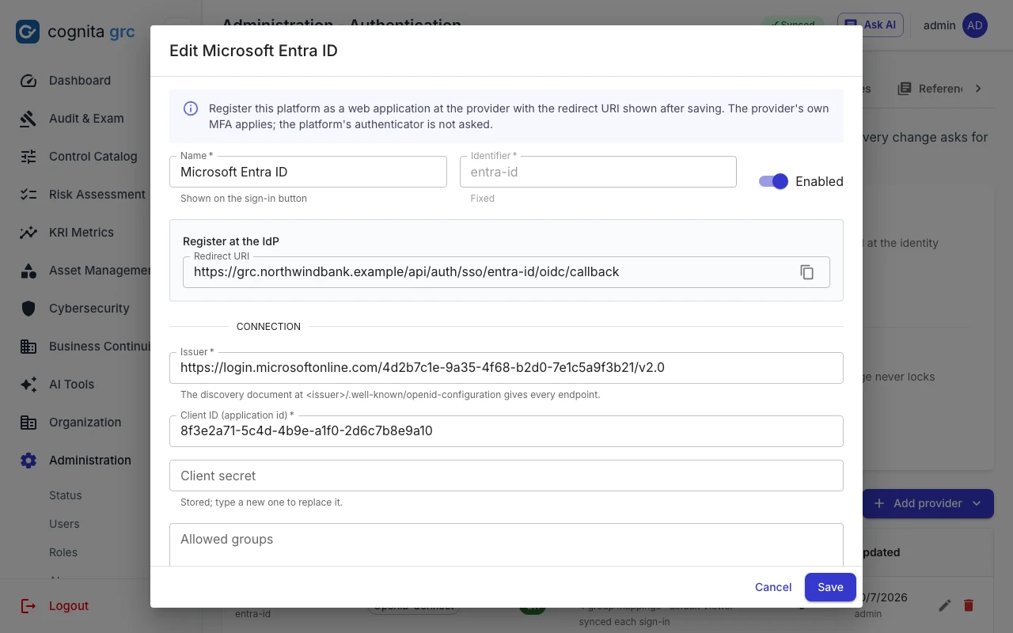
Task: Toggle the Enabled switch off
Action: pos(773,181)
